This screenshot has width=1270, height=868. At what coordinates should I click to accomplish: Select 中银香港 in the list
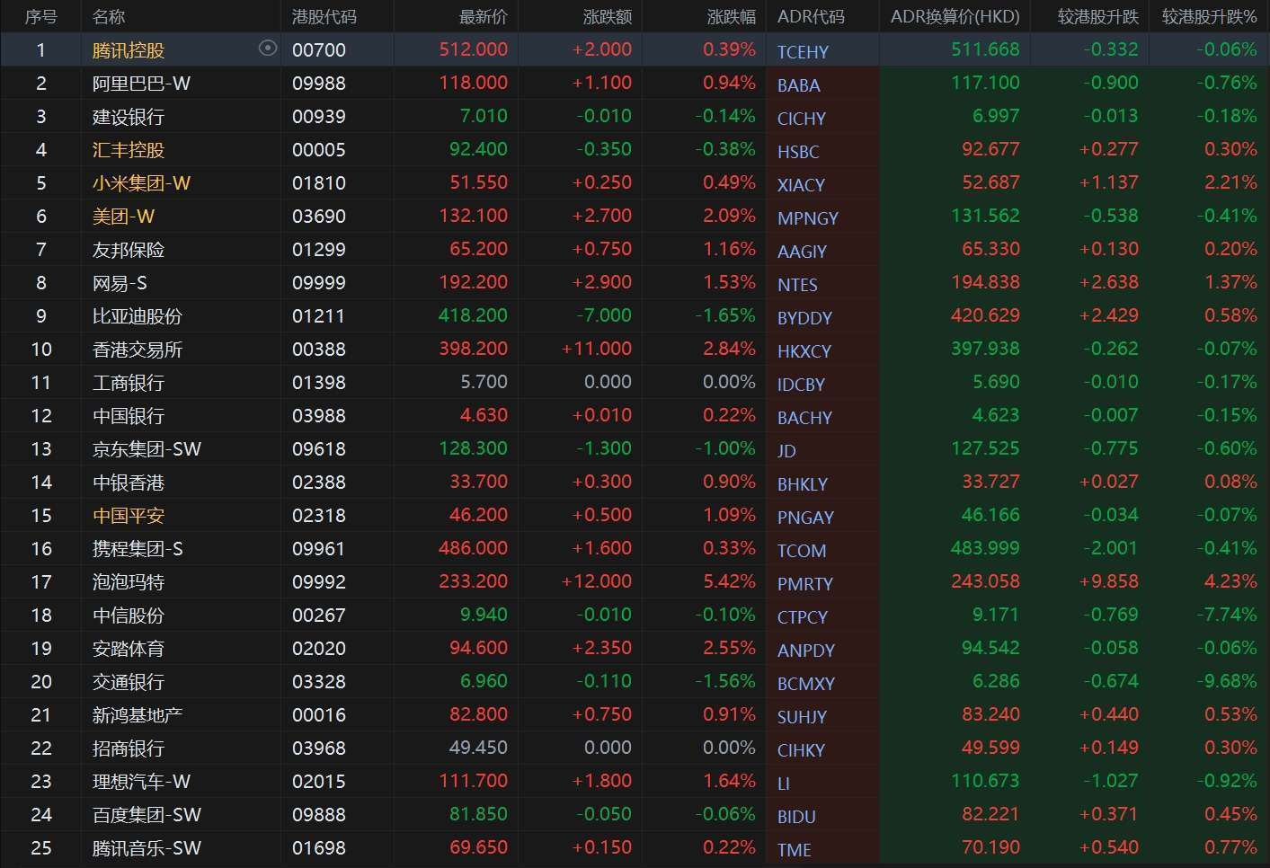click(129, 483)
